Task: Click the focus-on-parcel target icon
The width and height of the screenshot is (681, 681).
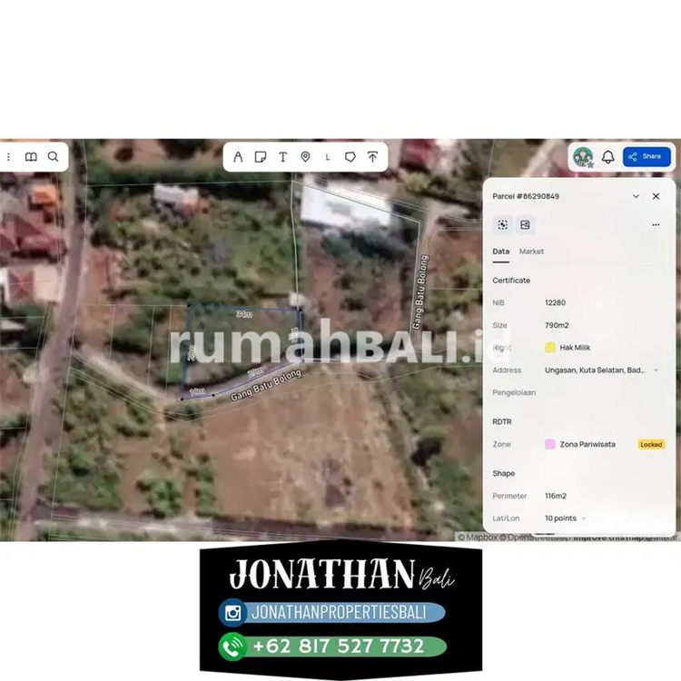Action: [x=503, y=224]
